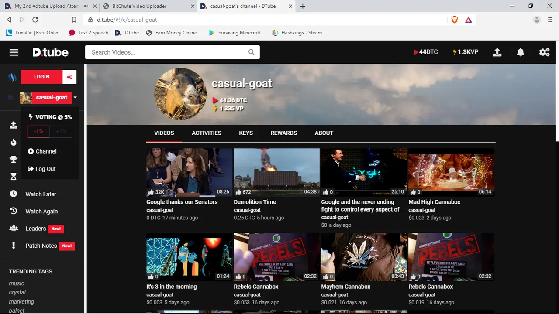Click the Google never ending fight title
Screen dimensions: 559x314
pos(360,206)
